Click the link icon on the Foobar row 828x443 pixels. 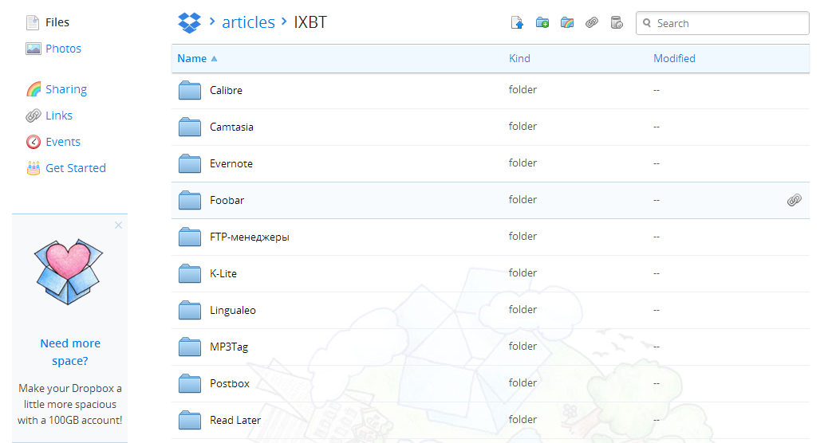coord(794,200)
